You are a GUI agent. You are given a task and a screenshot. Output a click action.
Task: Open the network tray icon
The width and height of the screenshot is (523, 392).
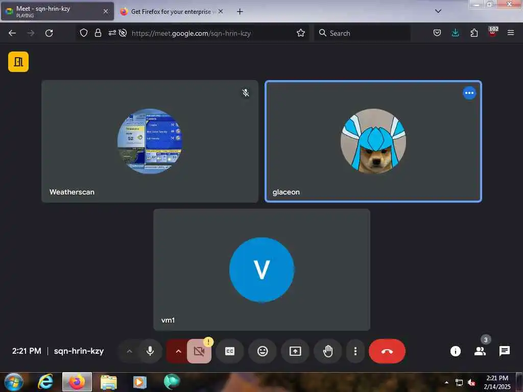(459, 382)
